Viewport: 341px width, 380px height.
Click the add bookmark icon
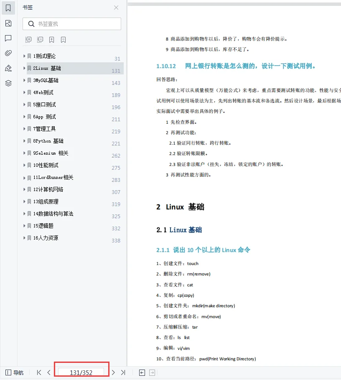52,39
